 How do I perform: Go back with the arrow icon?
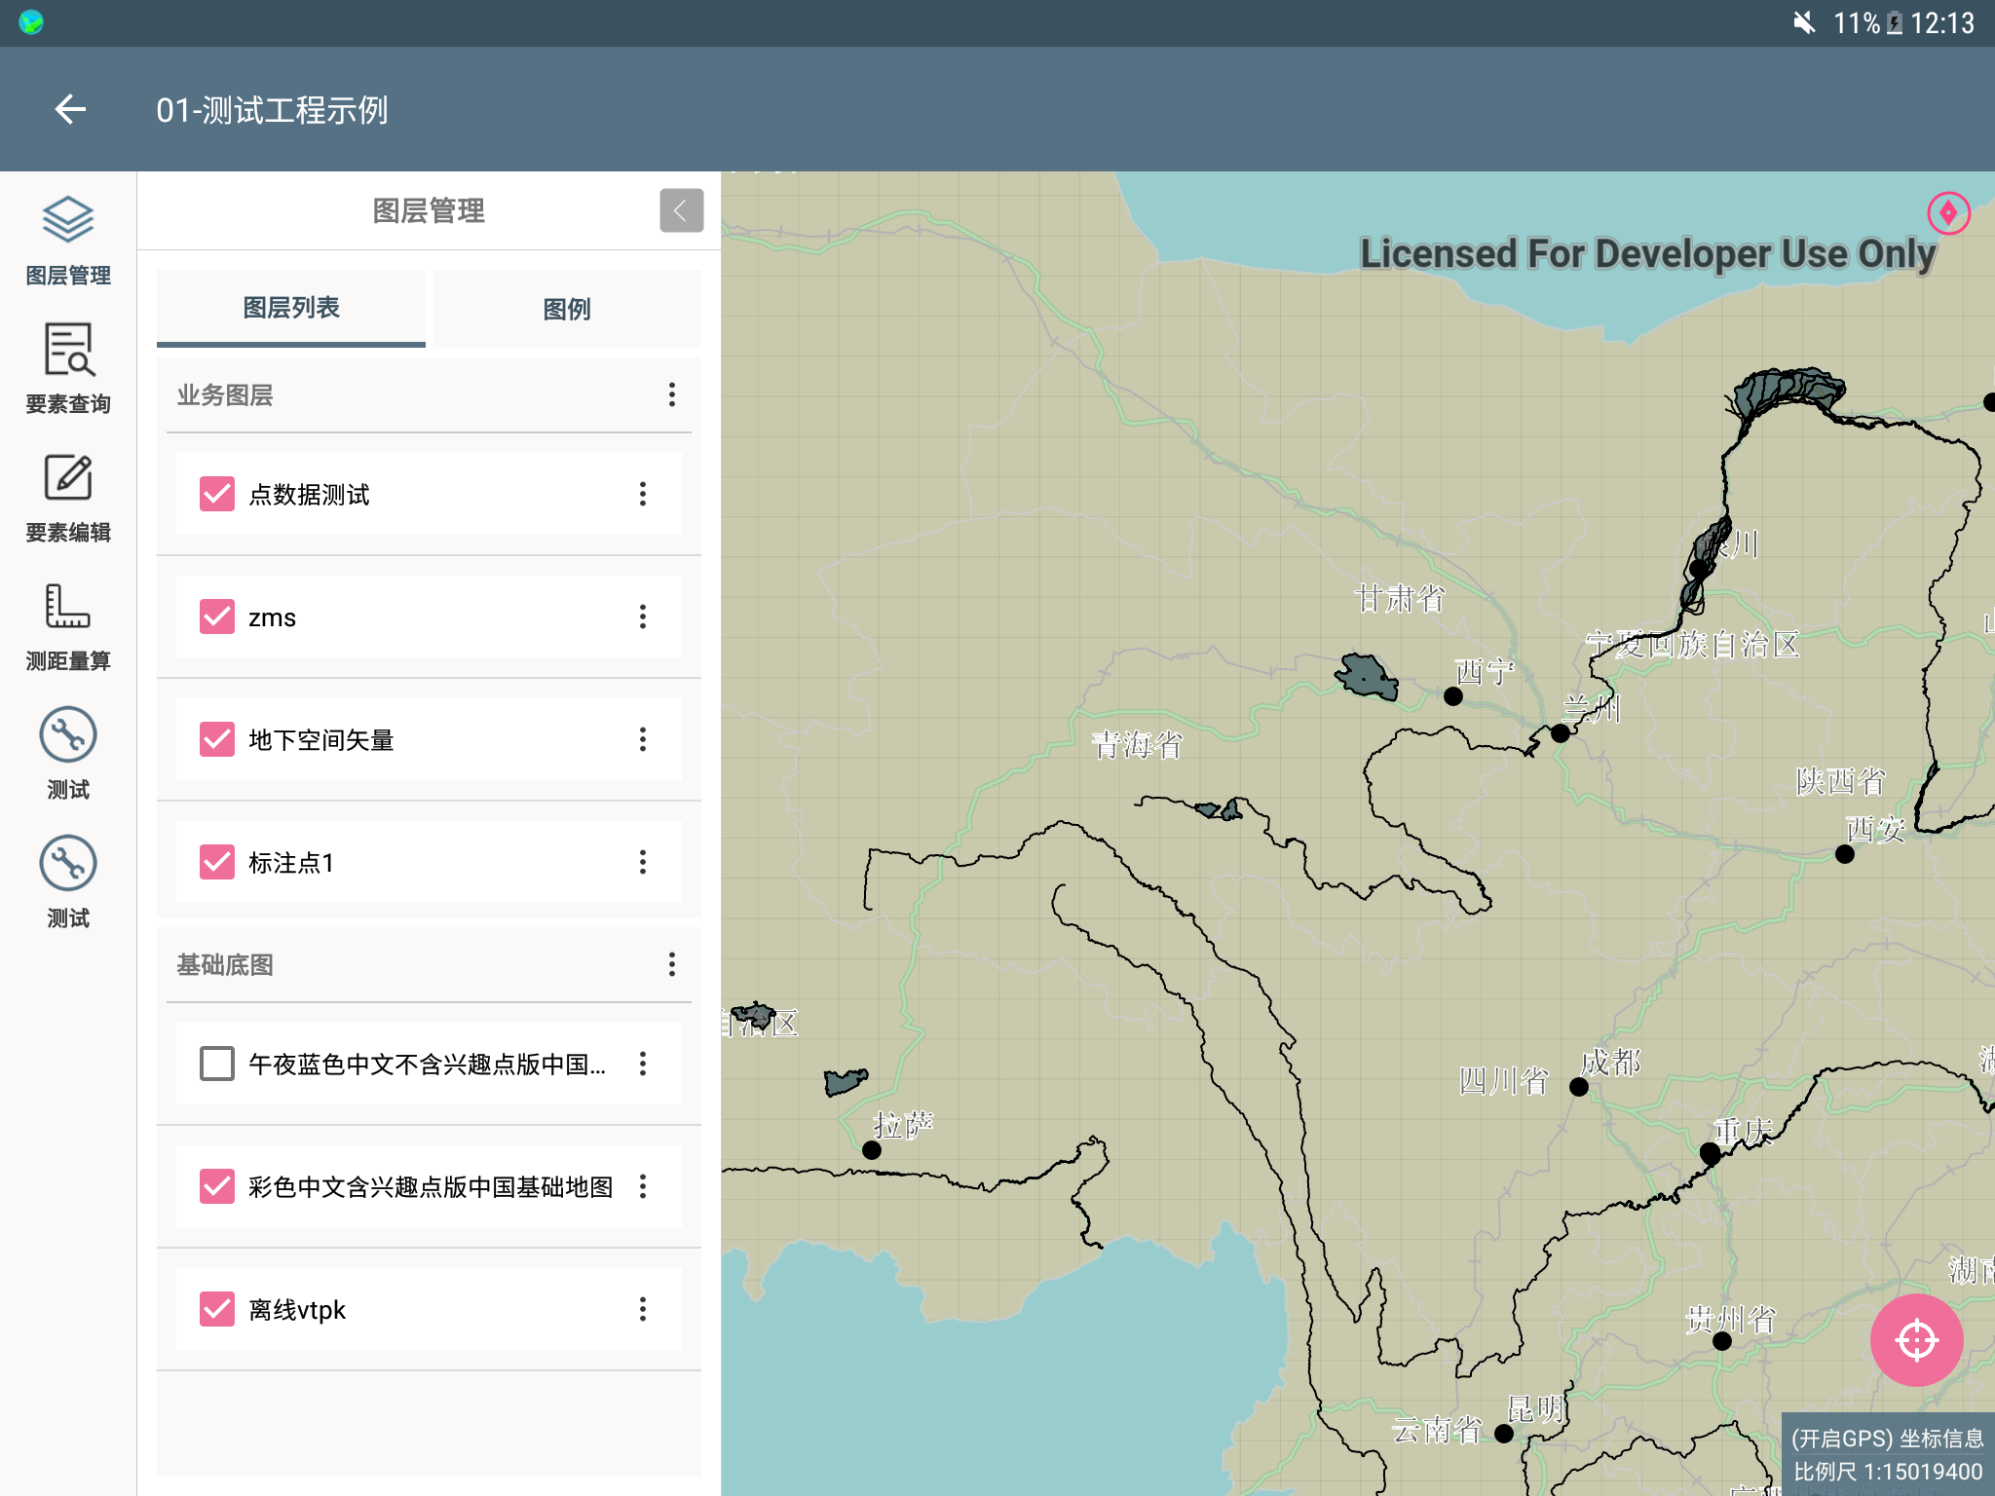(x=70, y=109)
